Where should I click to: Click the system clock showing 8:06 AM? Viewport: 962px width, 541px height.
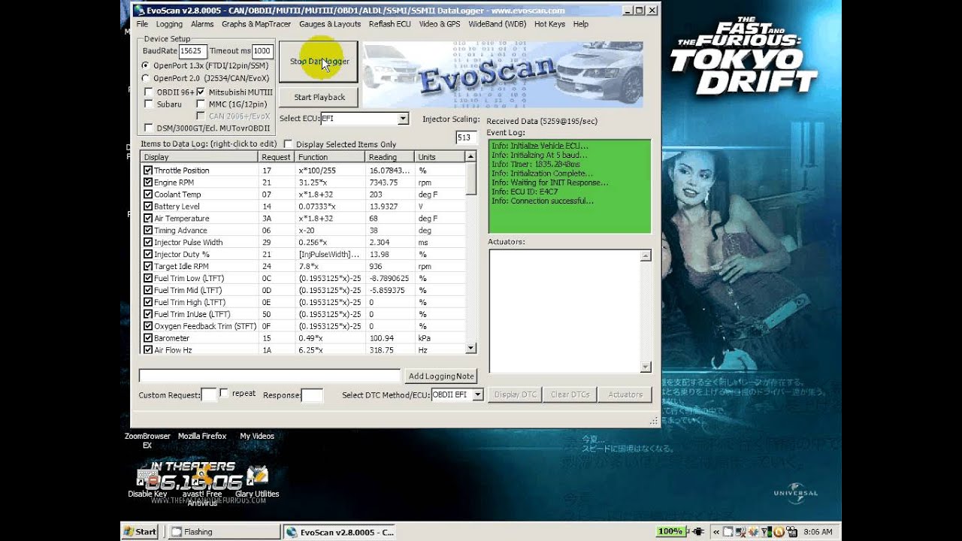pyautogui.click(x=817, y=532)
